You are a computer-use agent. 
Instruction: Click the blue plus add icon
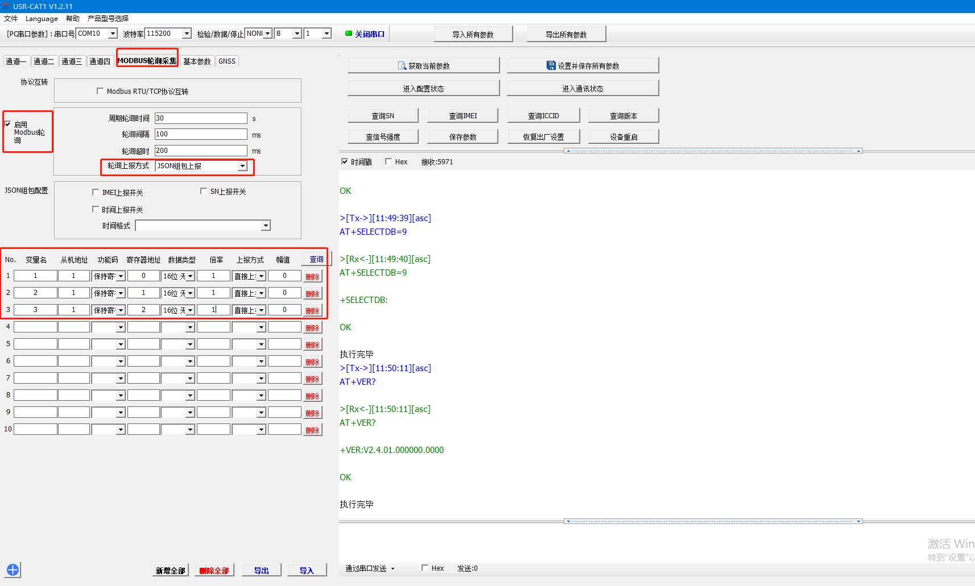tap(13, 570)
